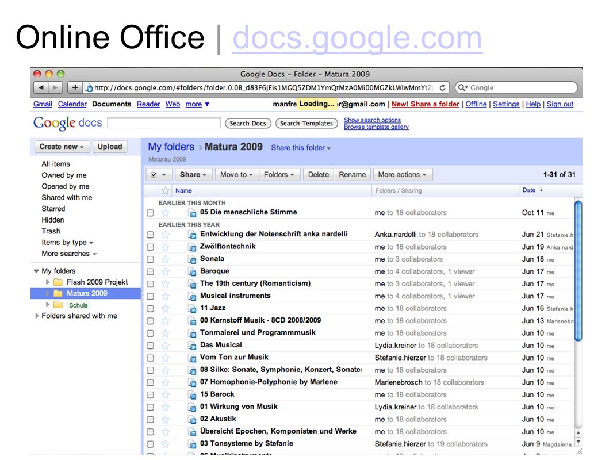Image resolution: width=613 pixels, height=460 pixels.
Task: Open the Move to dropdown
Action: pyautogui.click(x=236, y=175)
